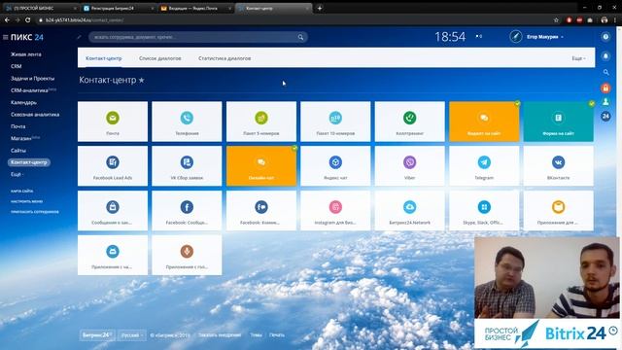The image size is (622, 350).
Task: Bookmark this page with browser star icon
Action: [x=556, y=19]
